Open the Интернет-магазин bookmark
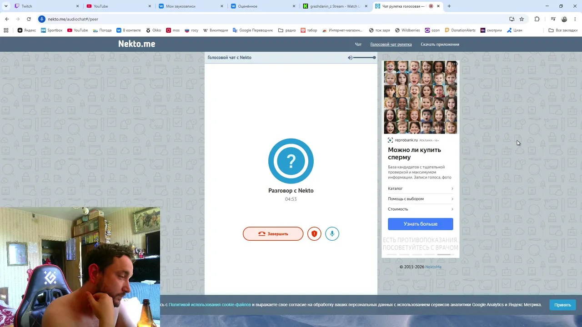 pyautogui.click(x=342, y=30)
